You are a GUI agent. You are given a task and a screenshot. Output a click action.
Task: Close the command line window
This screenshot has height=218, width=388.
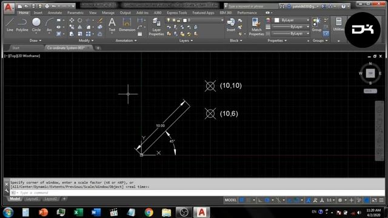7,184
